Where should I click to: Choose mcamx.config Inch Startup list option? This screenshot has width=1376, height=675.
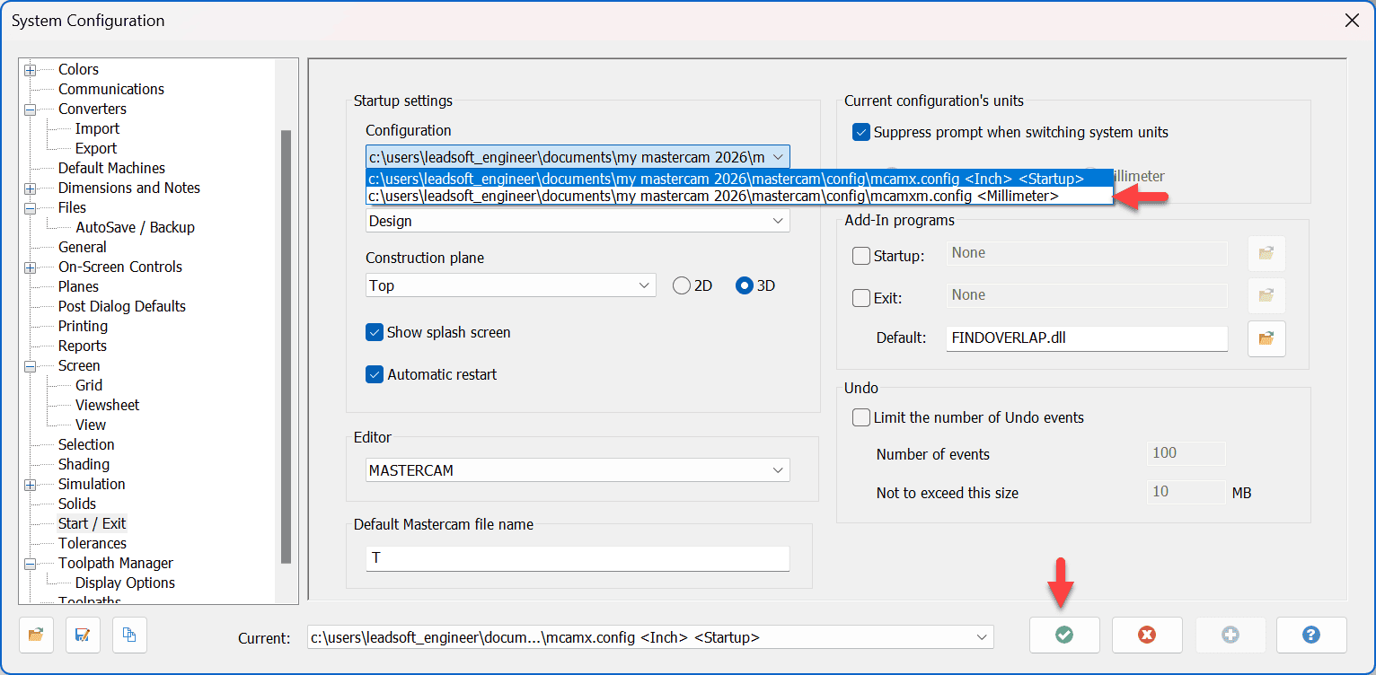739,178
